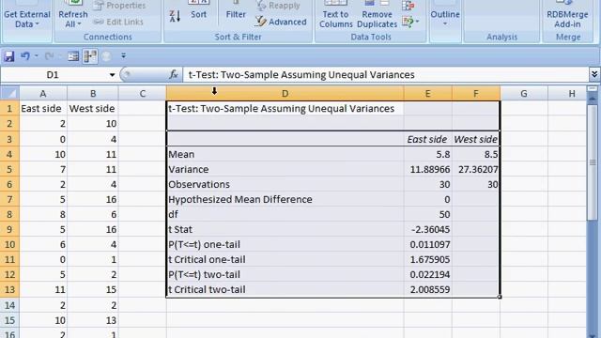Click the West side mean value 8.5
This screenshot has height=338, width=601.
476,154
